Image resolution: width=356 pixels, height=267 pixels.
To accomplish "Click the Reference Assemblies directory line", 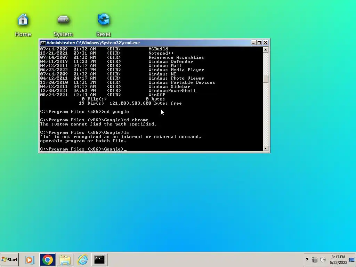I will click(x=122, y=57).
